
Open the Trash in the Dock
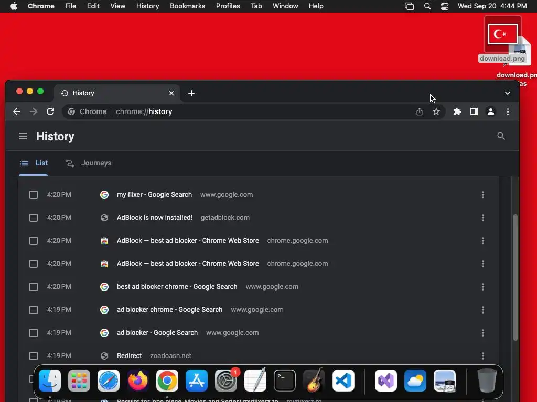(x=487, y=381)
